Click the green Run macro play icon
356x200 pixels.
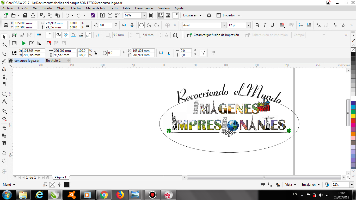[x=24, y=43]
